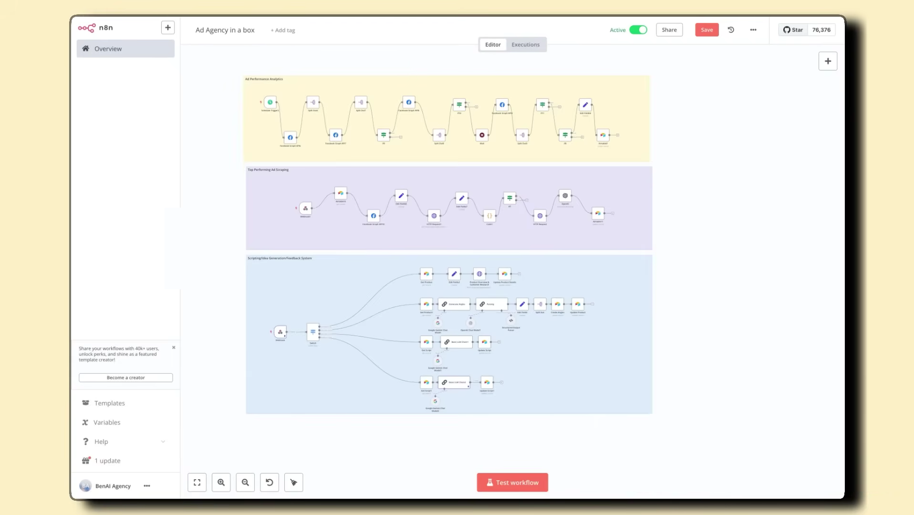This screenshot has width=914, height=515.
Task: Click the workflow name Ad Agency in a box
Action: pyautogui.click(x=225, y=30)
